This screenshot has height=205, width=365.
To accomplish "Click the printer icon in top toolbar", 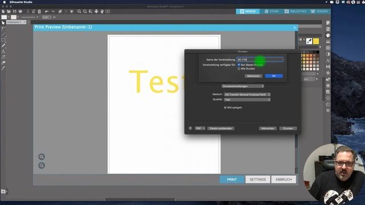I will [21, 11].
